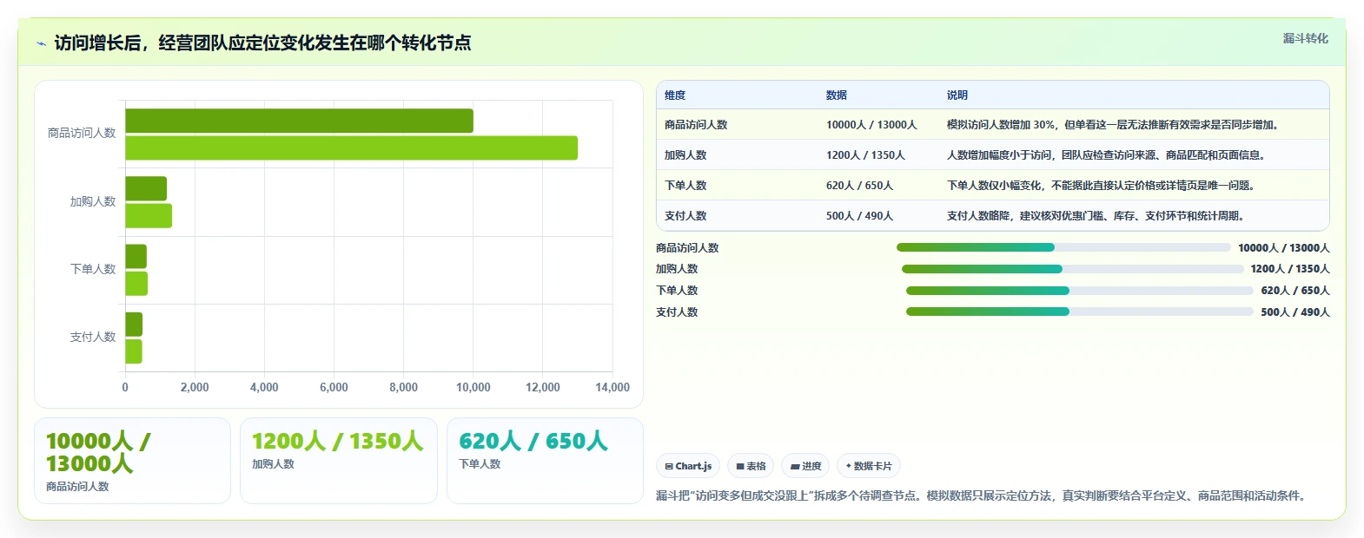
Task: Click the light green 下单人数 bar in chart
Action: click(136, 284)
